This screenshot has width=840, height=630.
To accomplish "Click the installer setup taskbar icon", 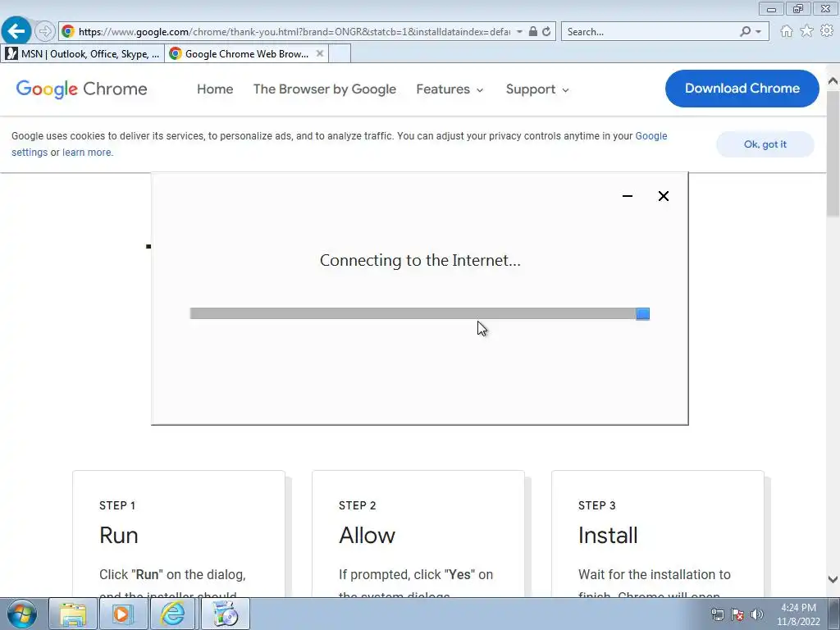I will coord(225,614).
